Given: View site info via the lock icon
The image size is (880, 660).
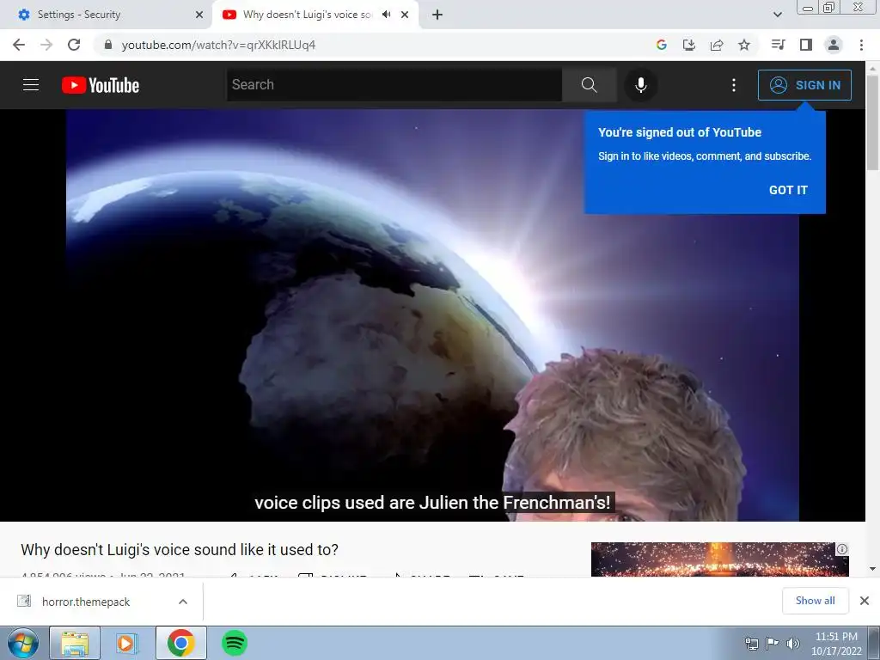Looking at the screenshot, I should (x=108, y=45).
